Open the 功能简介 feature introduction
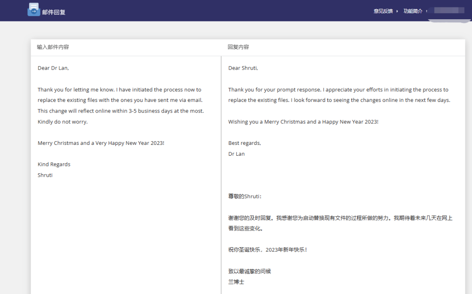The width and height of the screenshot is (472, 294). (x=413, y=11)
